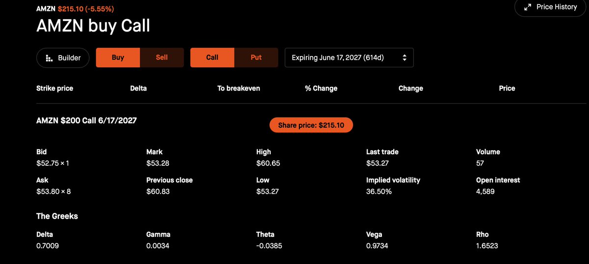Switch to the Sell toggle option

[x=162, y=58]
